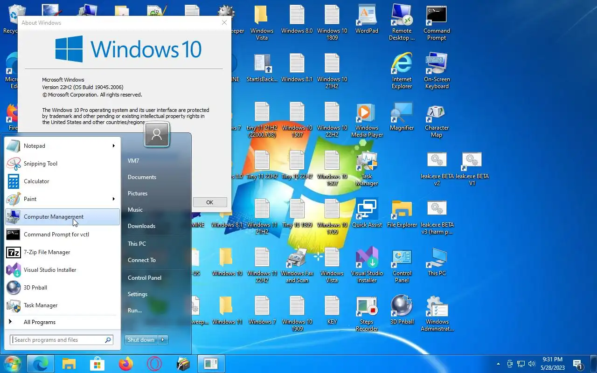Select Windows Fax and Scan icon
The height and width of the screenshot is (373, 597).
click(x=297, y=265)
